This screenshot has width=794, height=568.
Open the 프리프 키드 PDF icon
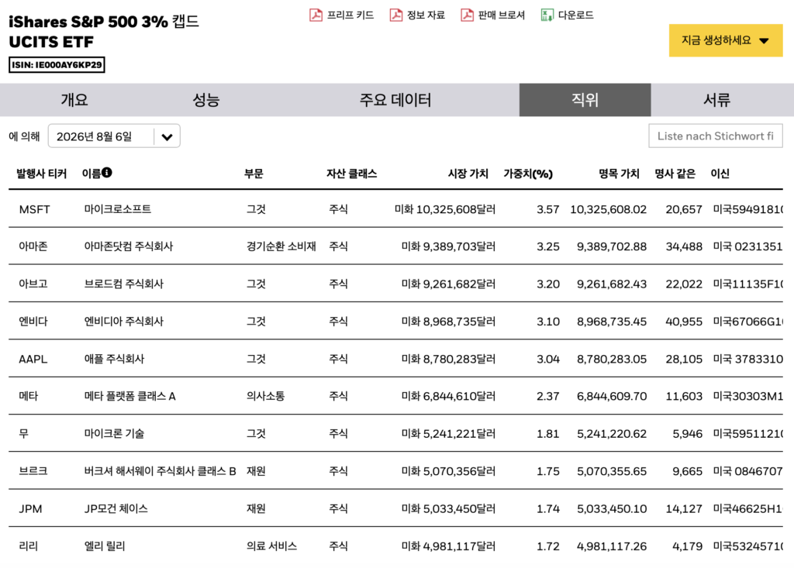point(316,15)
